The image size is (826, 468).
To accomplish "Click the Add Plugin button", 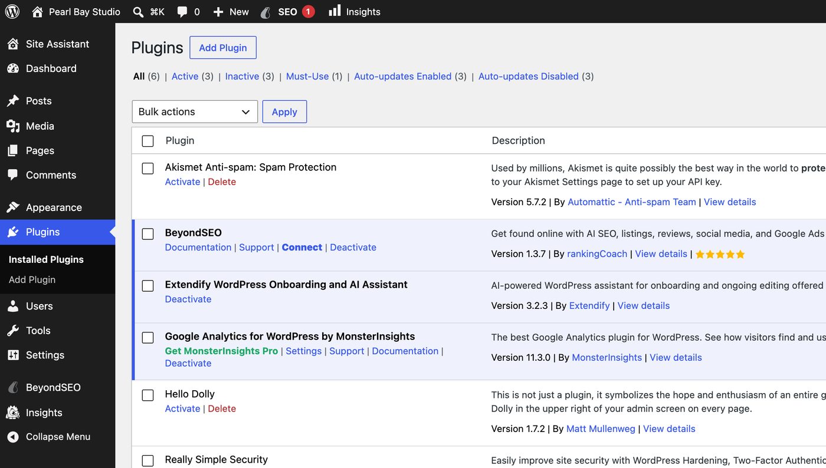I will [223, 48].
